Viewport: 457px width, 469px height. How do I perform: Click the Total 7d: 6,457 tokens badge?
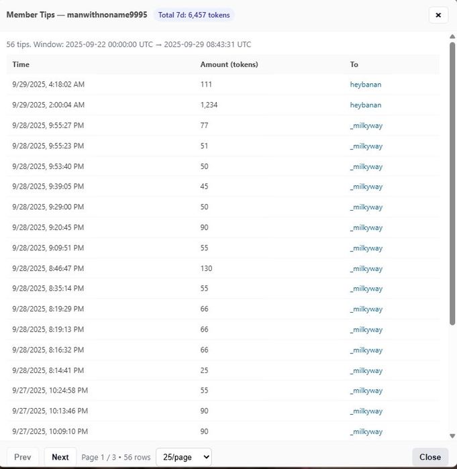point(194,15)
